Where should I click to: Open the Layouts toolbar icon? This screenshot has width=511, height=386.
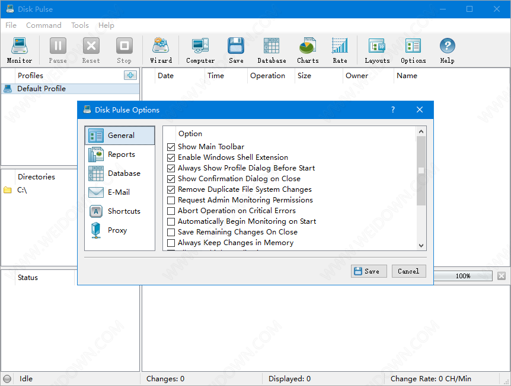click(x=377, y=50)
